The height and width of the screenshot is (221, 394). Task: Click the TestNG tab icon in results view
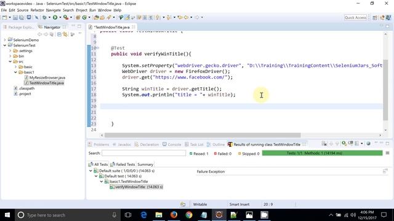point(230,144)
